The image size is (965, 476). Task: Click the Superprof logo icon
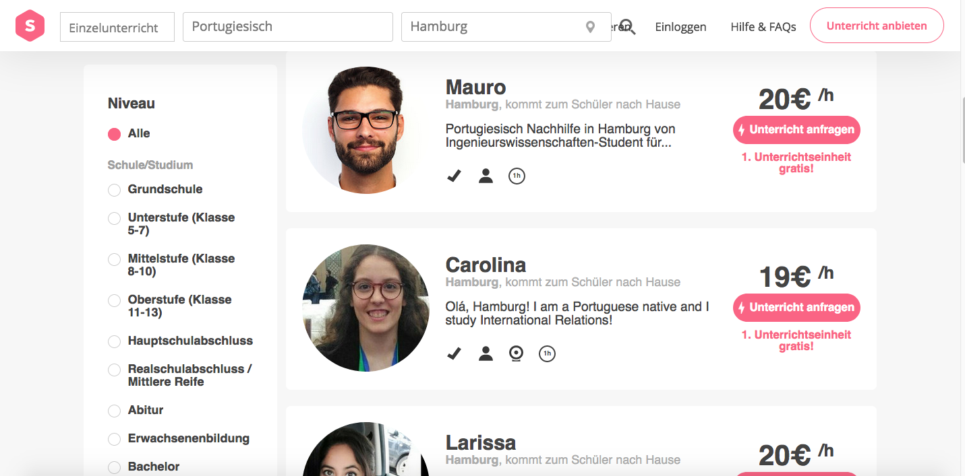click(30, 26)
